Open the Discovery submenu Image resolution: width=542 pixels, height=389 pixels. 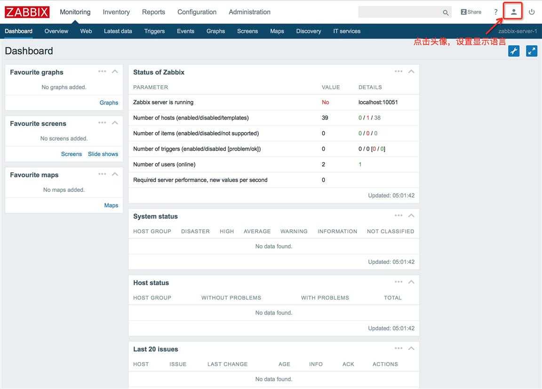click(x=309, y=31)
